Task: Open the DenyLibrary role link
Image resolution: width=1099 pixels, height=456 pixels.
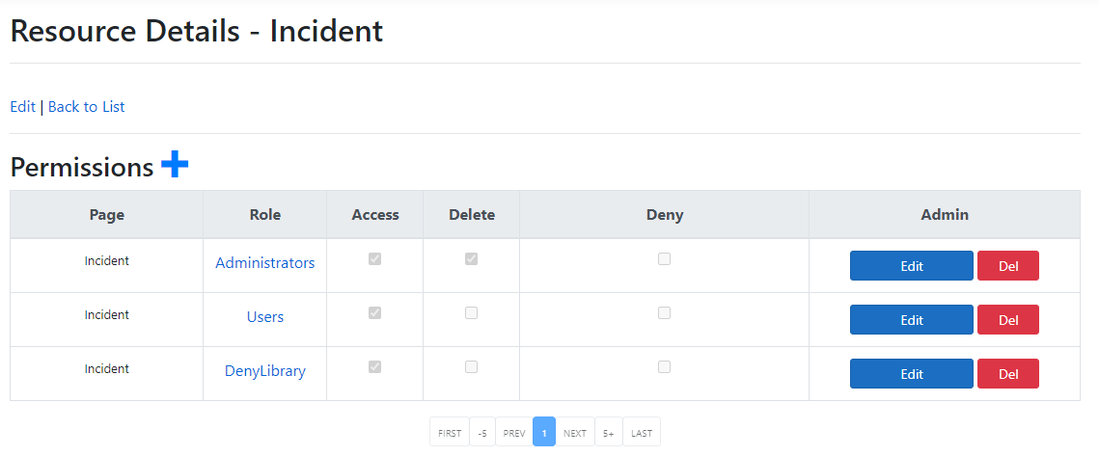Action: pos(264,371)
